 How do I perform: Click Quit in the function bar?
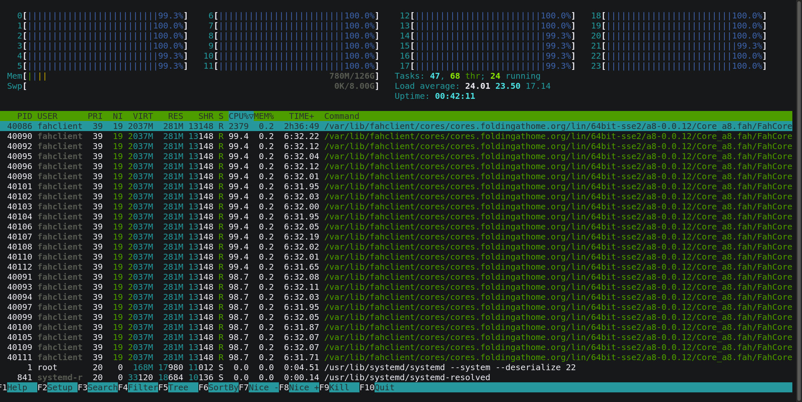[384, 387]
